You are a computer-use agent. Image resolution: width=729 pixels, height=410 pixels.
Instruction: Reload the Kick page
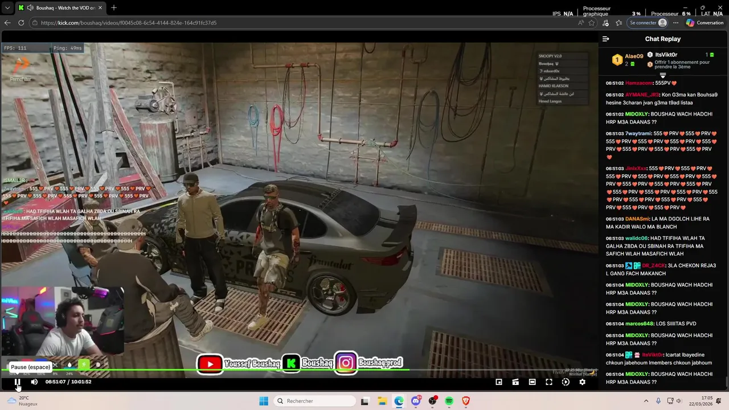click(21, 23)
